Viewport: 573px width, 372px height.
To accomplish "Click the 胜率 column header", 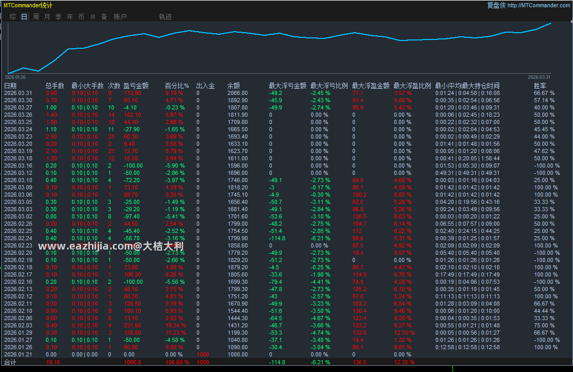I will [540, 86].
